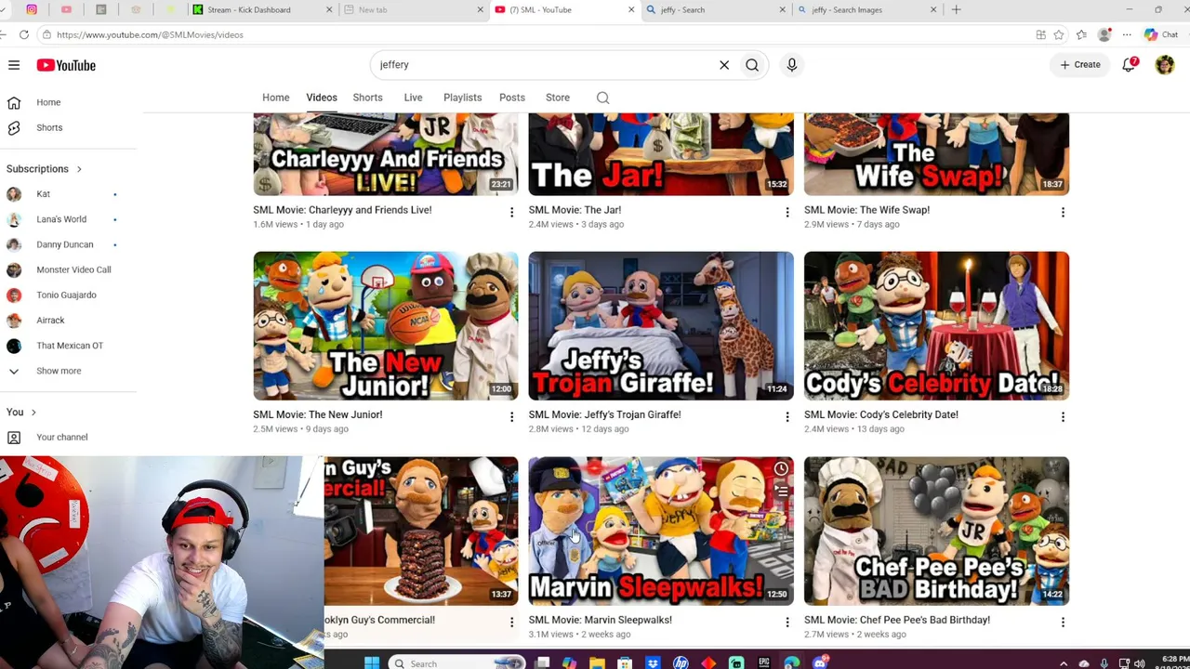Screen dimensions: 1190x669
Task: Open more options for The Jar video
Action: coord(787,212)
